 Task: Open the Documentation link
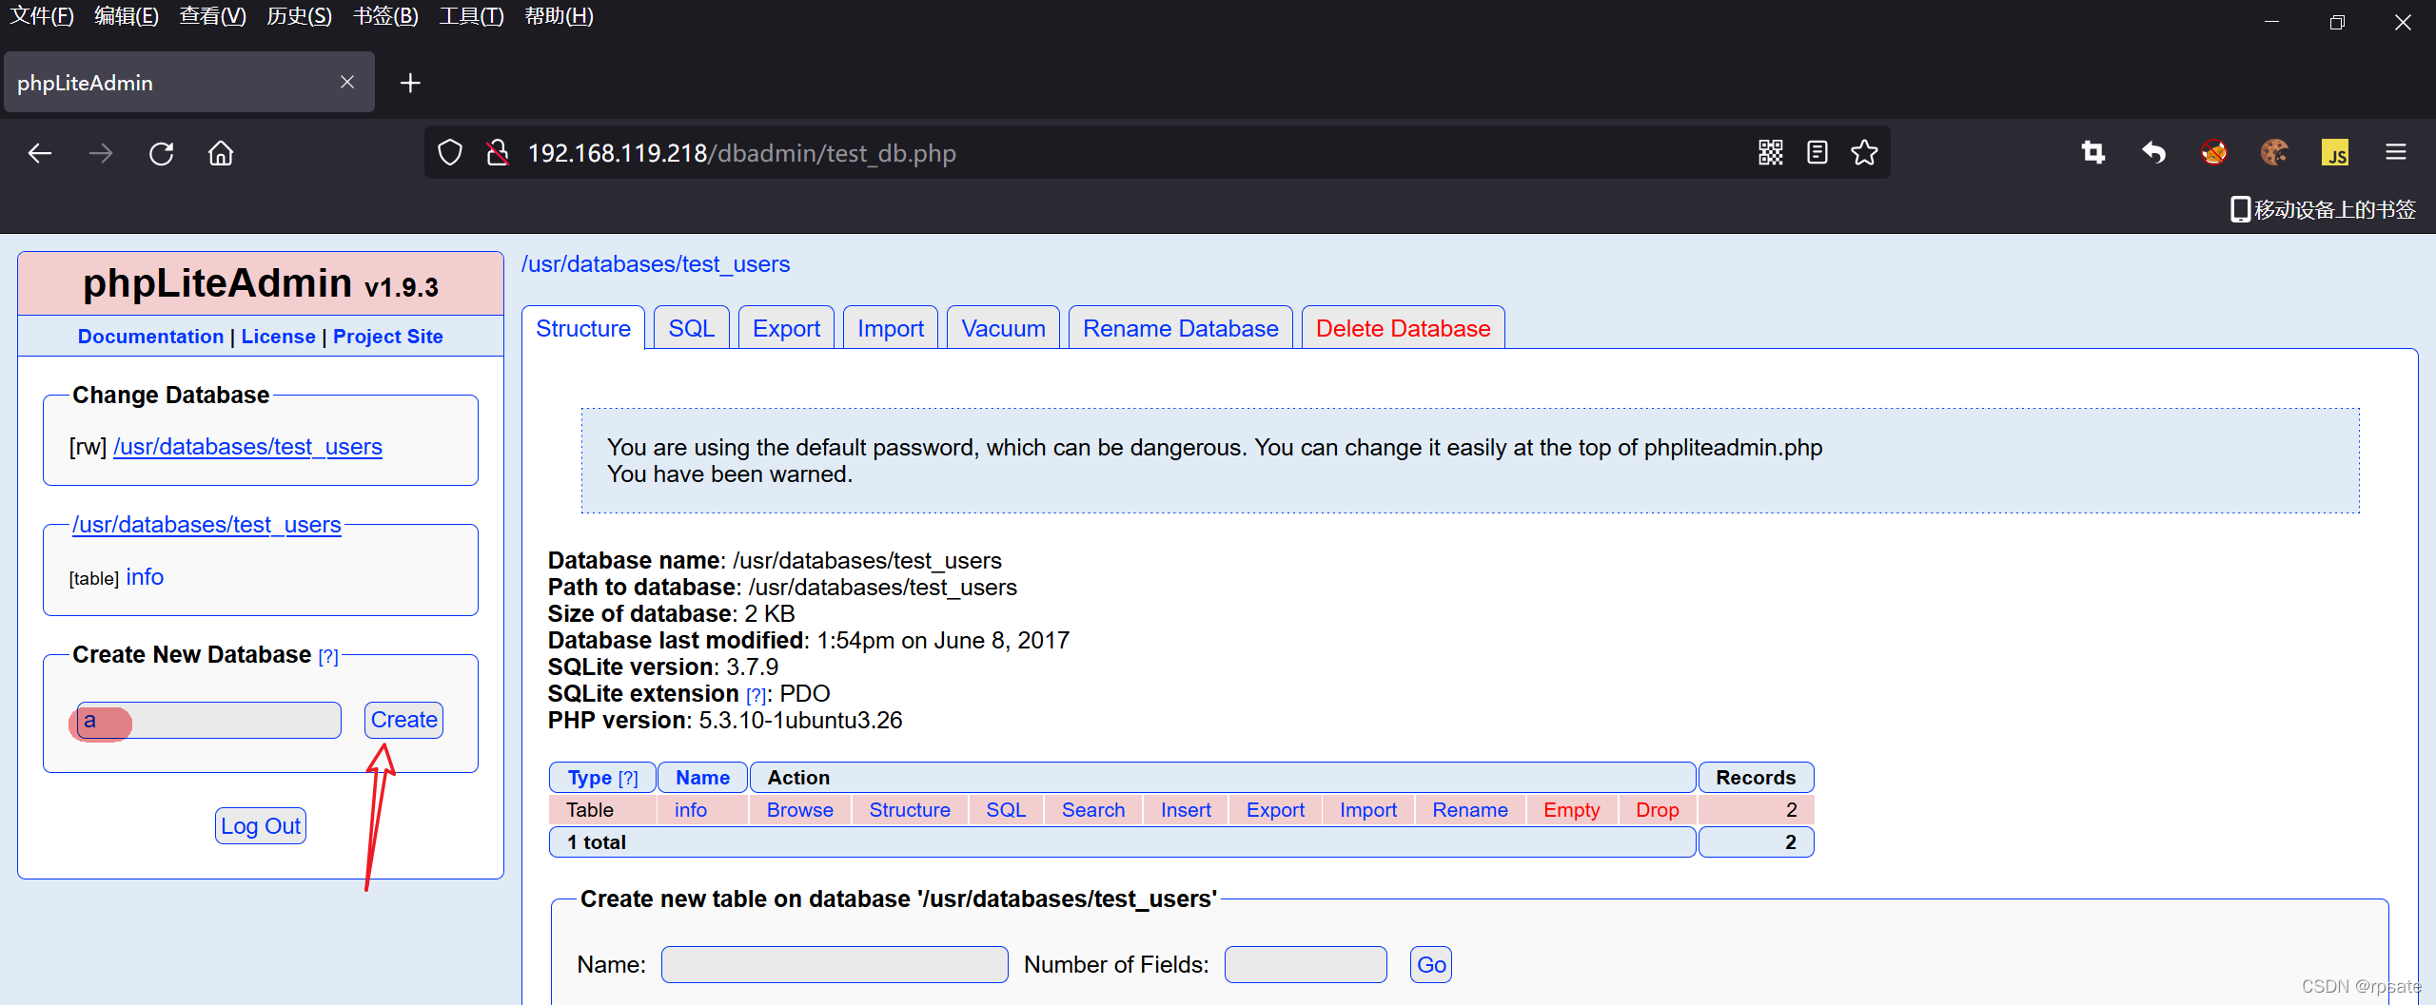point(150,337)
